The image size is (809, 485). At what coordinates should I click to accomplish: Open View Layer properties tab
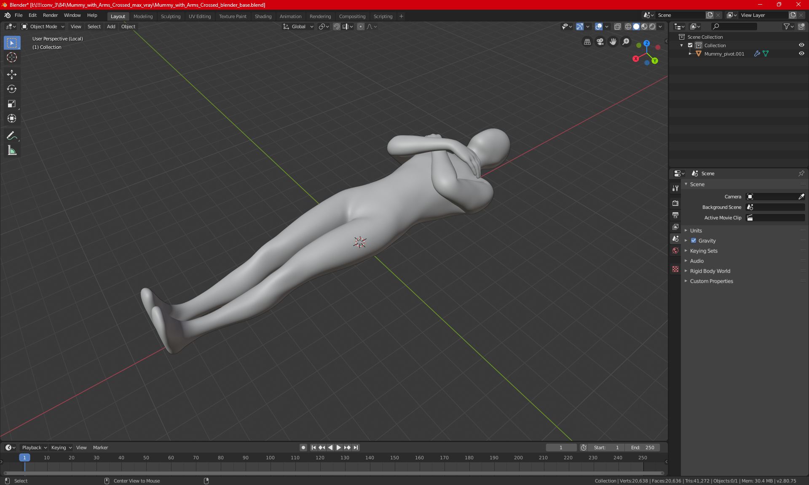[x=675, y=227]
